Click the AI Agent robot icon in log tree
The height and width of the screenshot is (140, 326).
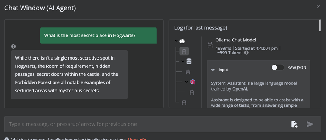182,41
